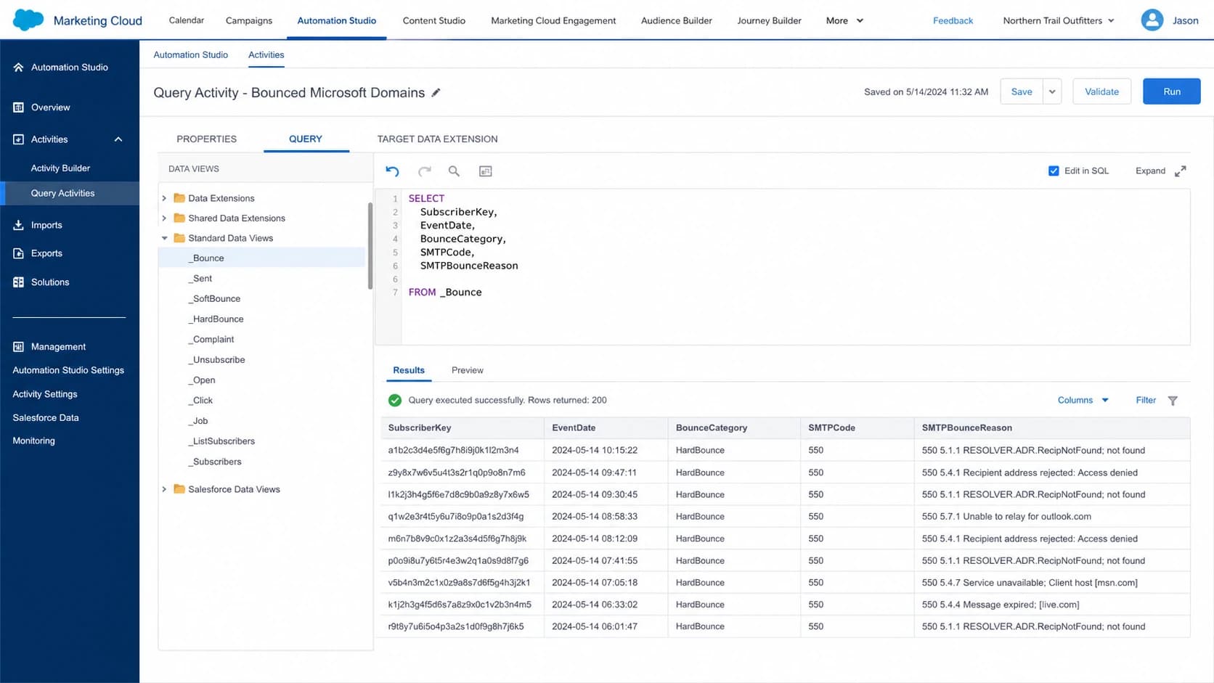The width and height of the screenshot is (1214, 683).
Task: Click the Solutions grid icon
Action: click(x=18, y=282)
